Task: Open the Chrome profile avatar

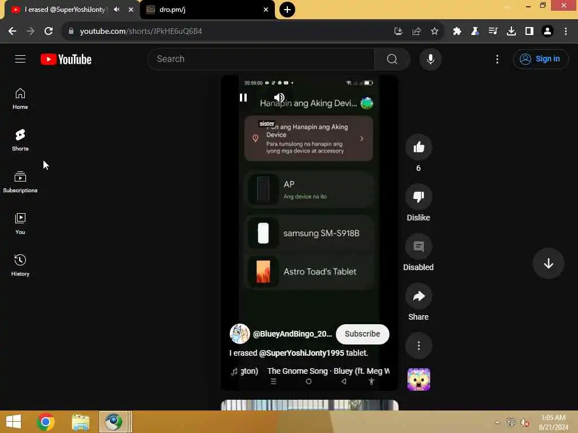Action: click(548, 31)
